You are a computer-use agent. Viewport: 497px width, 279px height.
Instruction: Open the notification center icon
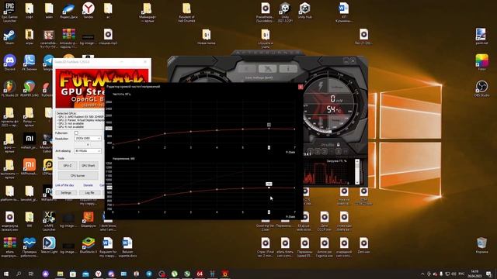coord(488,274)
